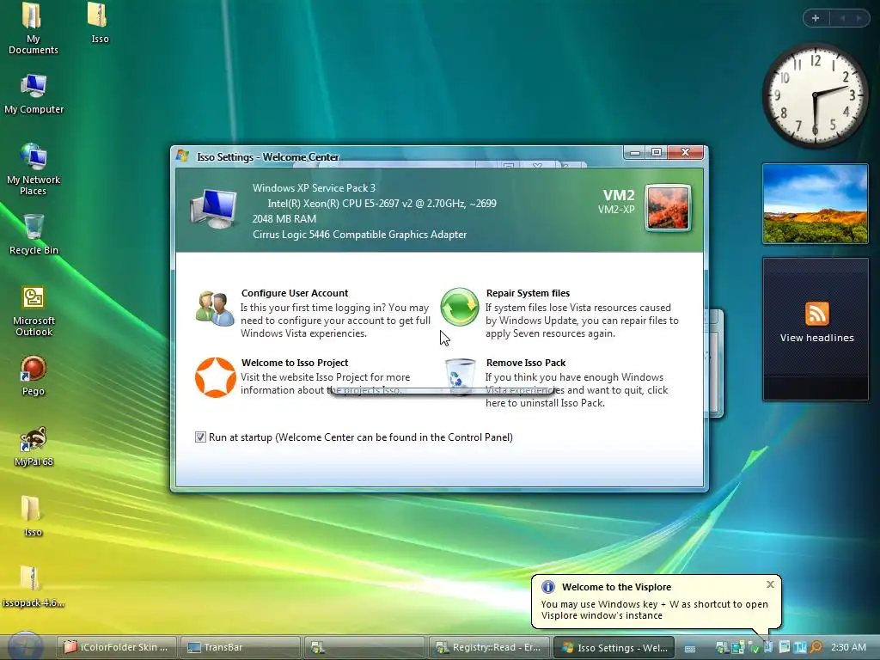Click the info icon in Visplore balloon
880x660 pixels.
547,587
